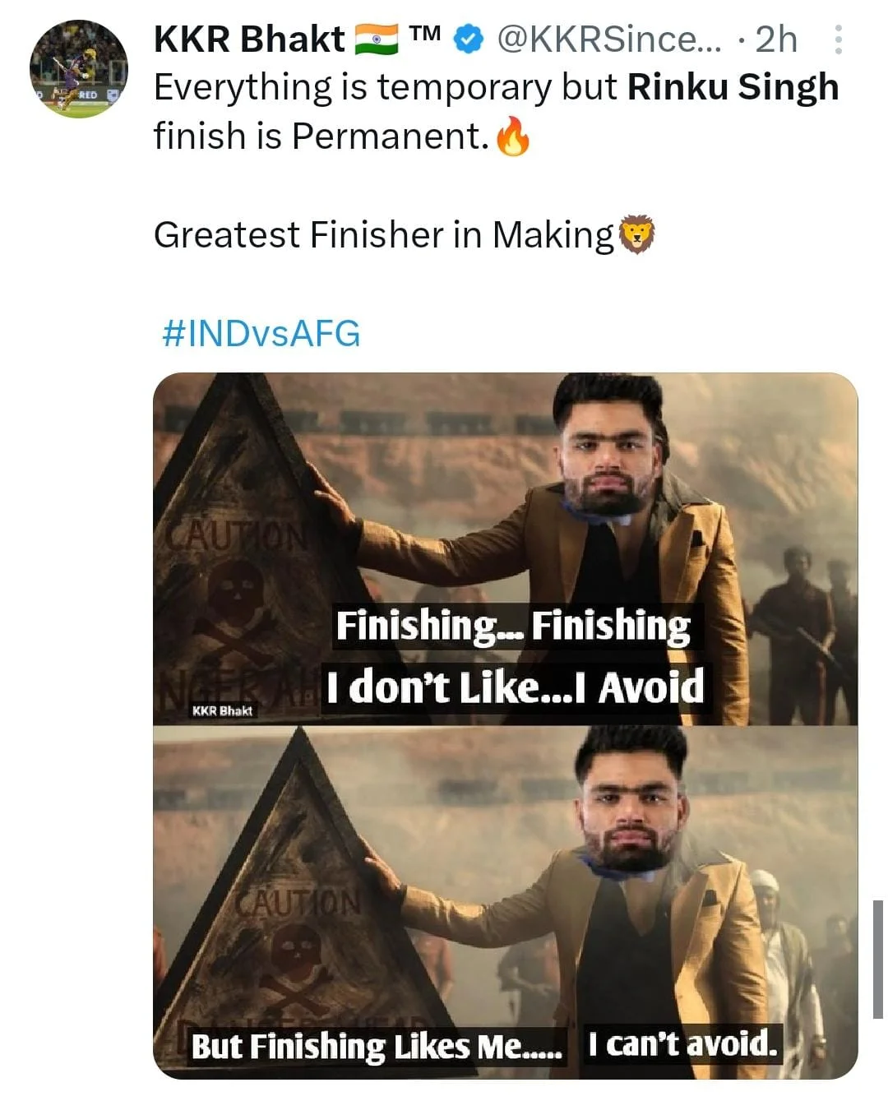Click the 'Finishing... Finishing' meme caption
Screen dimensions: 888x1101
pyautogui.click(x=514, y=626)
